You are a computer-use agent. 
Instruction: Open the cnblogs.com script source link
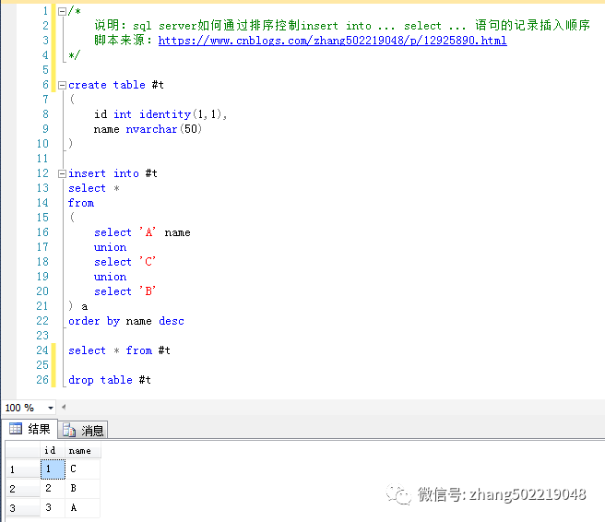coord(332,41)
